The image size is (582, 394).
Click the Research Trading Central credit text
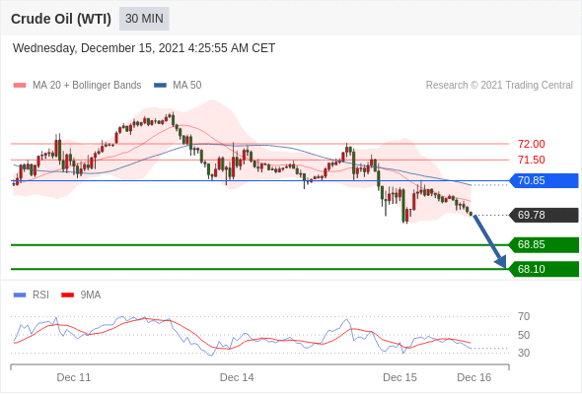tap(499, 86)
